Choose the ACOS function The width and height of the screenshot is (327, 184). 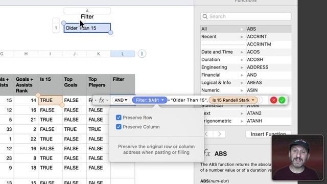[x=269, y=52]
